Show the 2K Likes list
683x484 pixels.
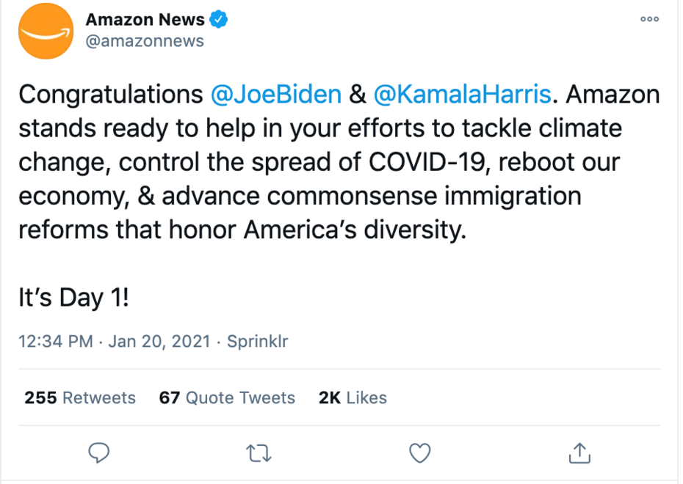click(353, 397)
